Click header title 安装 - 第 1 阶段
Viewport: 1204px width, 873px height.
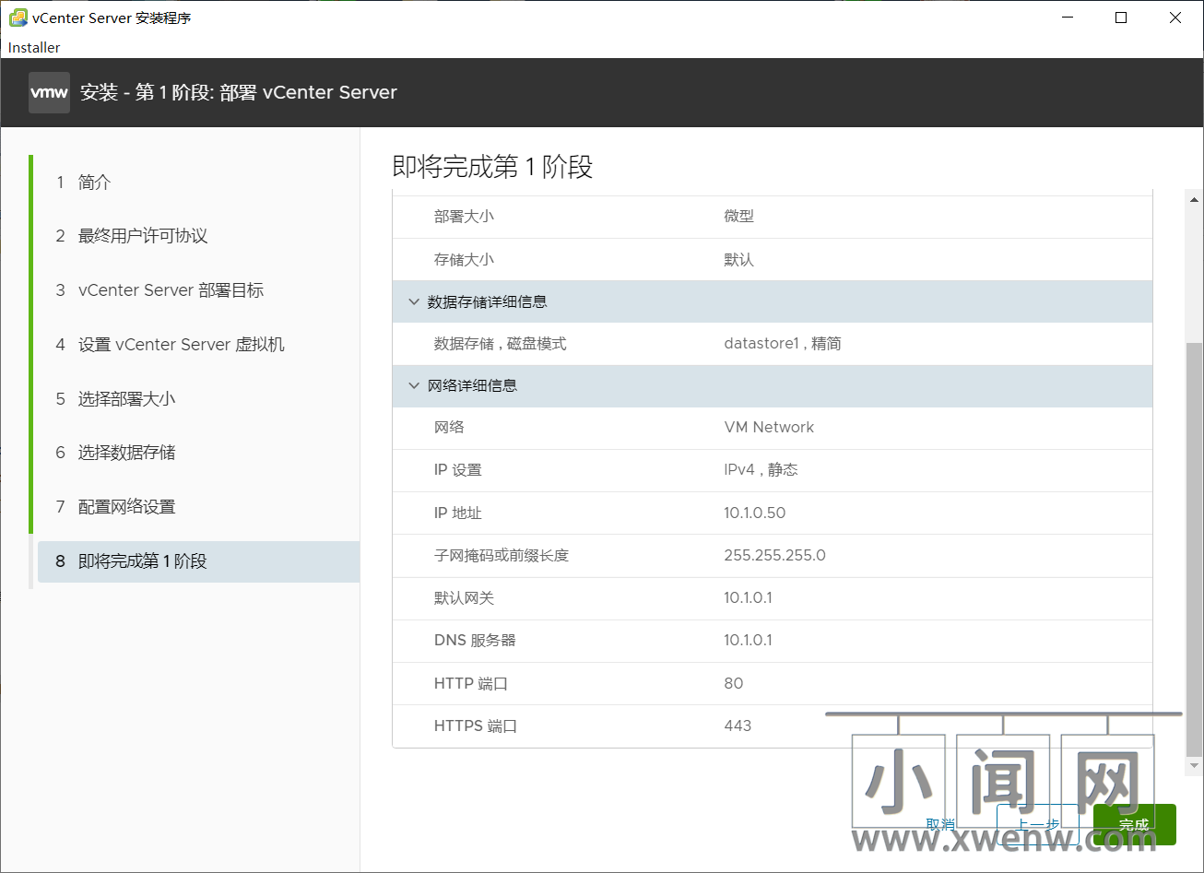(239, 92)
